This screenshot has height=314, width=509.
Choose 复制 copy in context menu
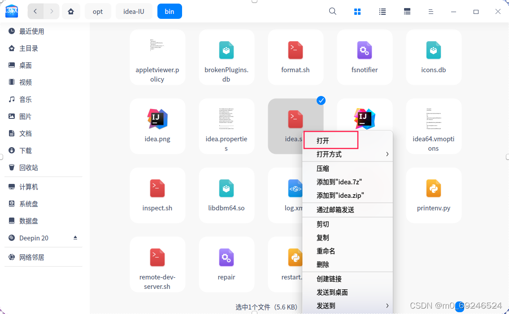pos(348,238)
